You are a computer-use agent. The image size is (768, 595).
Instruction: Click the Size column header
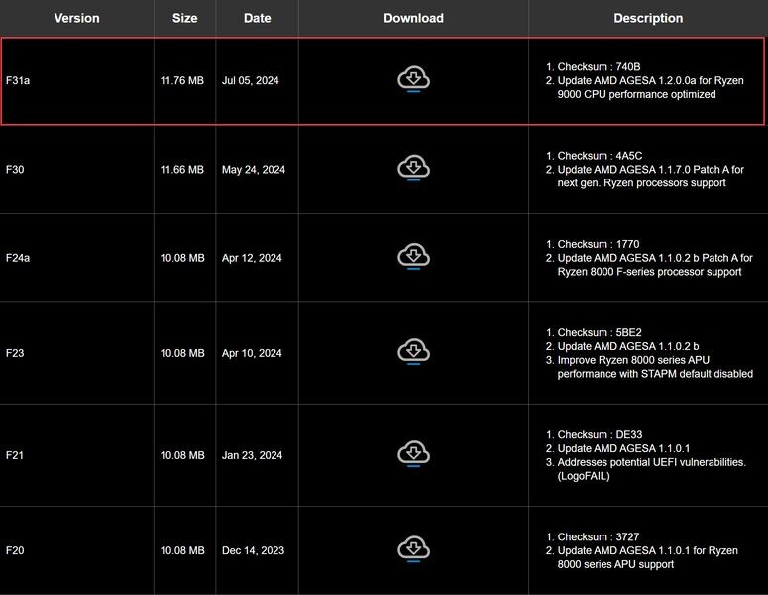(x=184, y=18)
